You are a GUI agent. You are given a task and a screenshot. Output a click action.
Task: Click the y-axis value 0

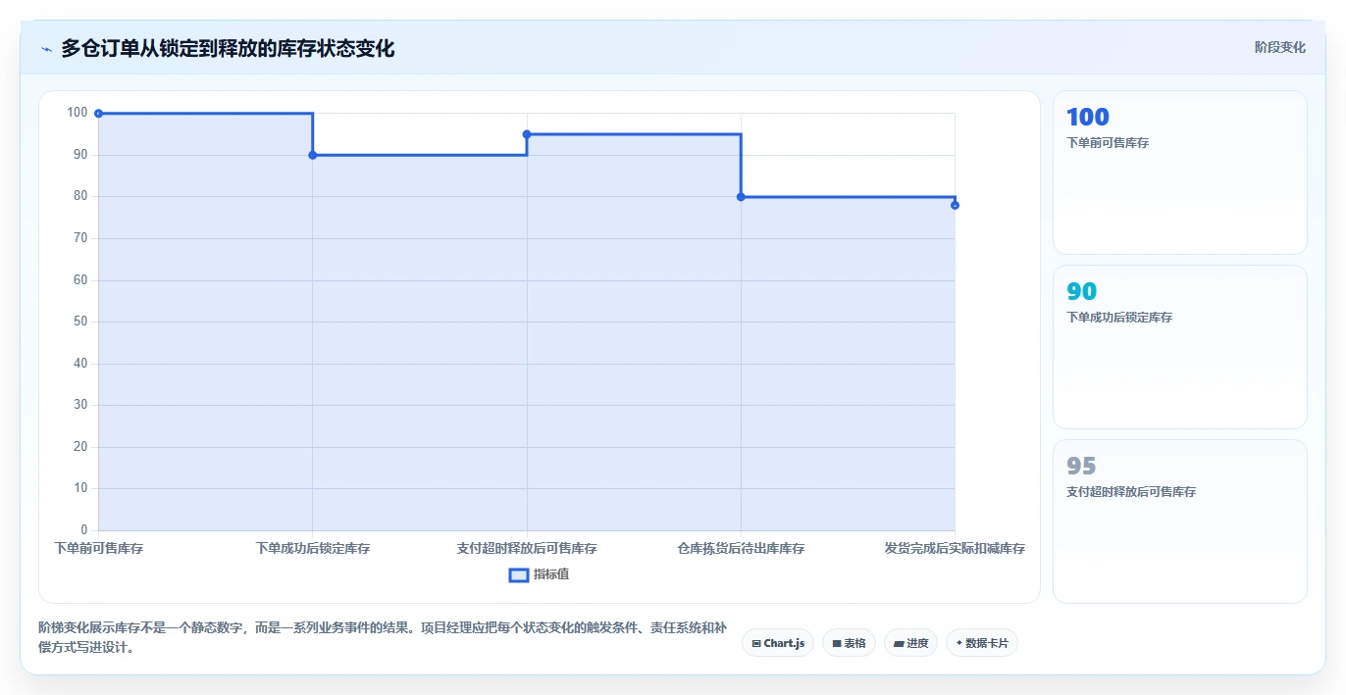(84, 530)
